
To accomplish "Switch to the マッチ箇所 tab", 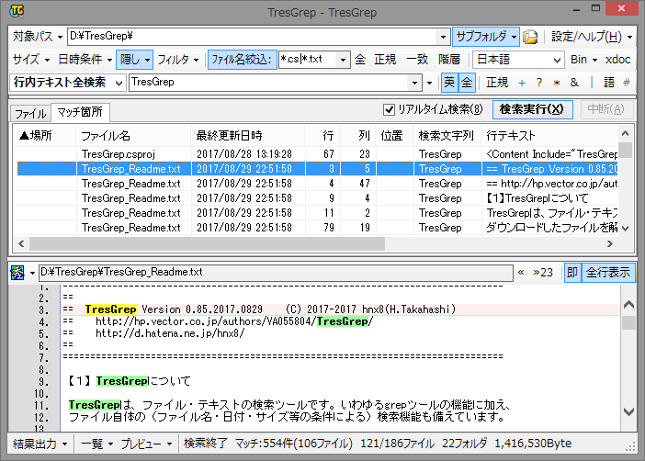I will 80,112.
